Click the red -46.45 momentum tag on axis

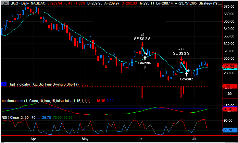click(230, 109)
